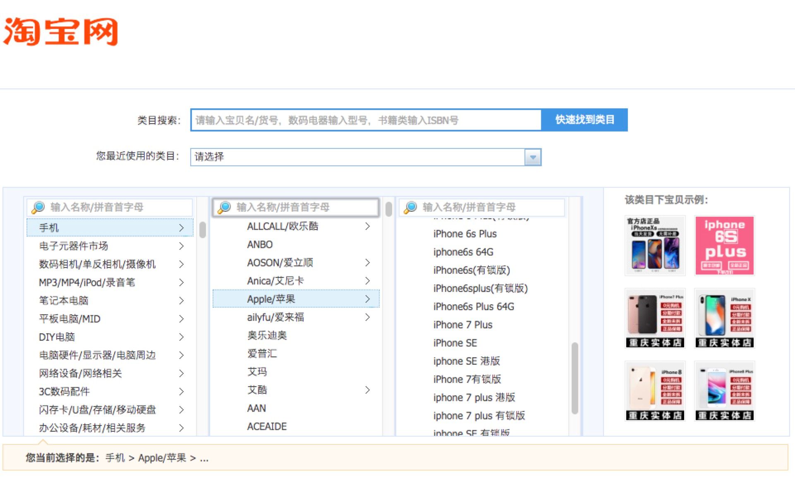Open iPhone X 重庆实体店 thumbnail

pyautogui.click(x=725, y=318)
